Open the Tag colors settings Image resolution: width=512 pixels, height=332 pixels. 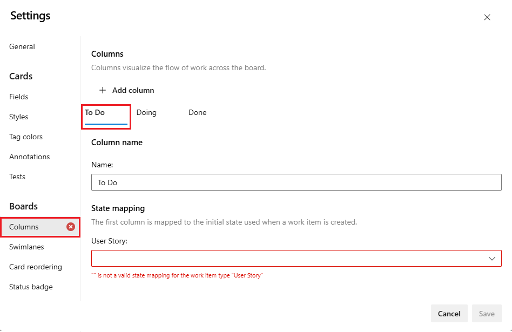tap(25, 137)
